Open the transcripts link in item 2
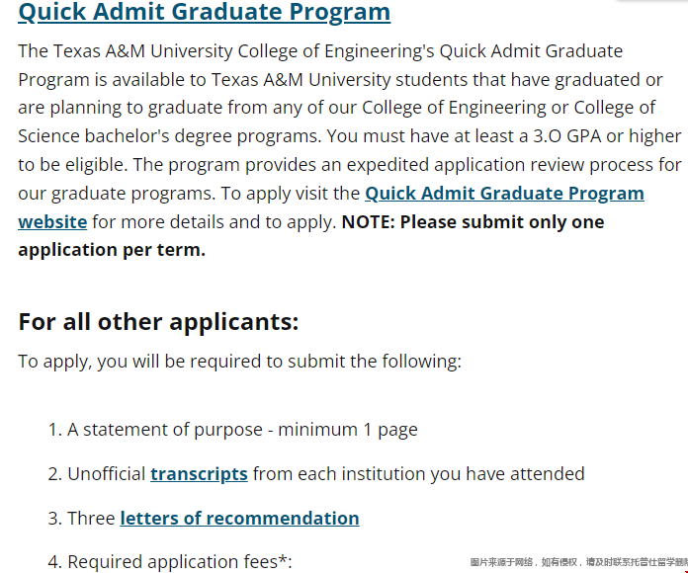 [199, 474]
